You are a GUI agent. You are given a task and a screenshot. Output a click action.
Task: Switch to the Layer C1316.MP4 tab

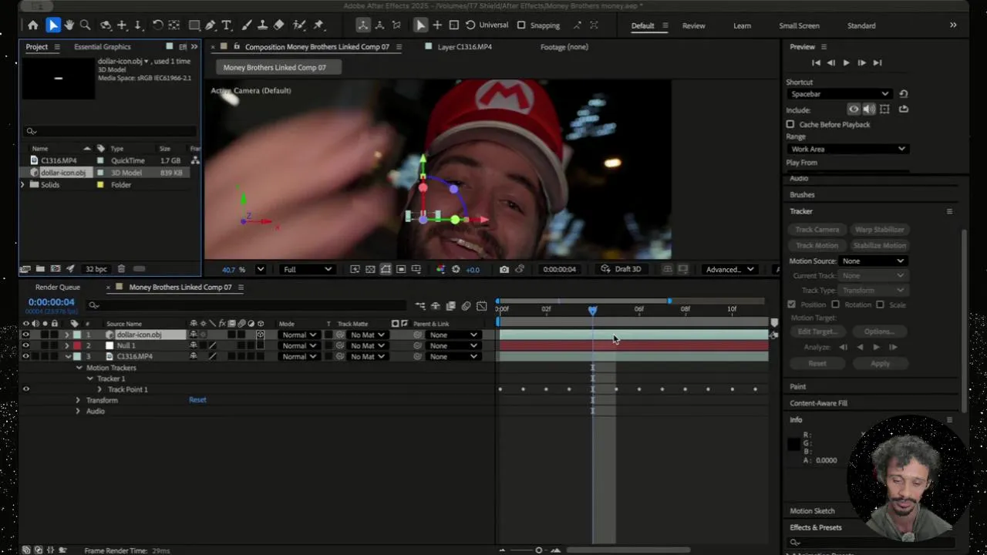tap(464, 47)
